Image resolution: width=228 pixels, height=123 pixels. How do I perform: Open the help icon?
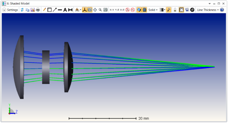pyautogui.click(x=222, y=10)
